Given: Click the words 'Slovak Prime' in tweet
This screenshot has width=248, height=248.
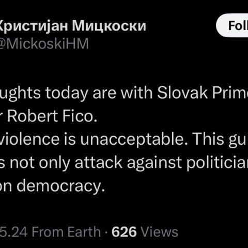Looking at the screenshot, I should pos(203,93).
